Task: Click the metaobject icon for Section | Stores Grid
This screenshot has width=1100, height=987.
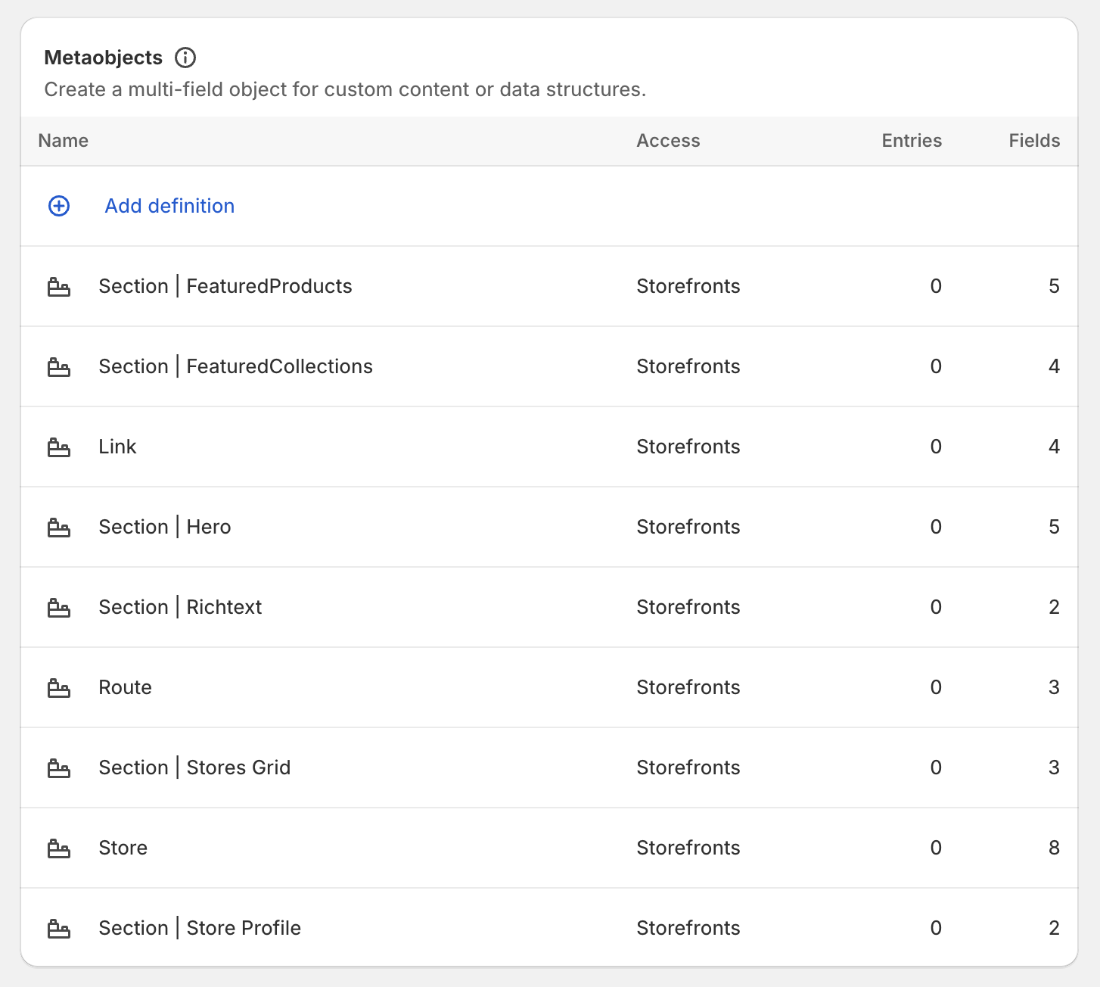Action: 60,768
